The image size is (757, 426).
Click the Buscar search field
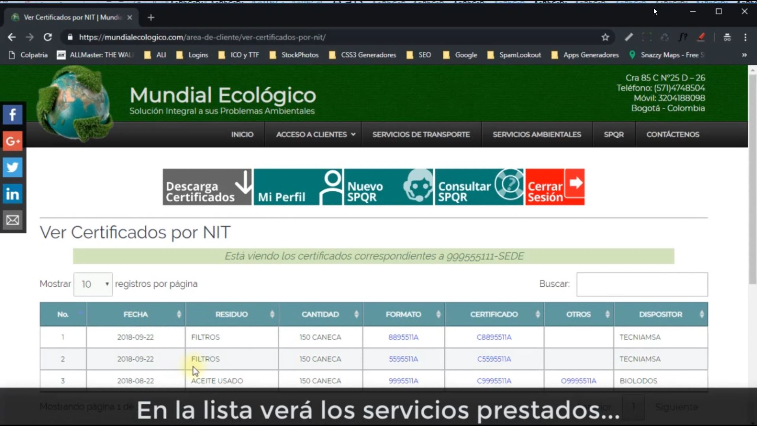click(x=642, y=284)
